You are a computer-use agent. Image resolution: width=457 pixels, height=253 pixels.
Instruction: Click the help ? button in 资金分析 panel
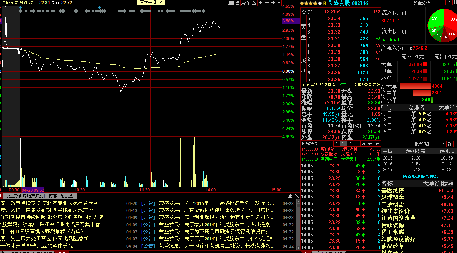(x=448, y=3)
